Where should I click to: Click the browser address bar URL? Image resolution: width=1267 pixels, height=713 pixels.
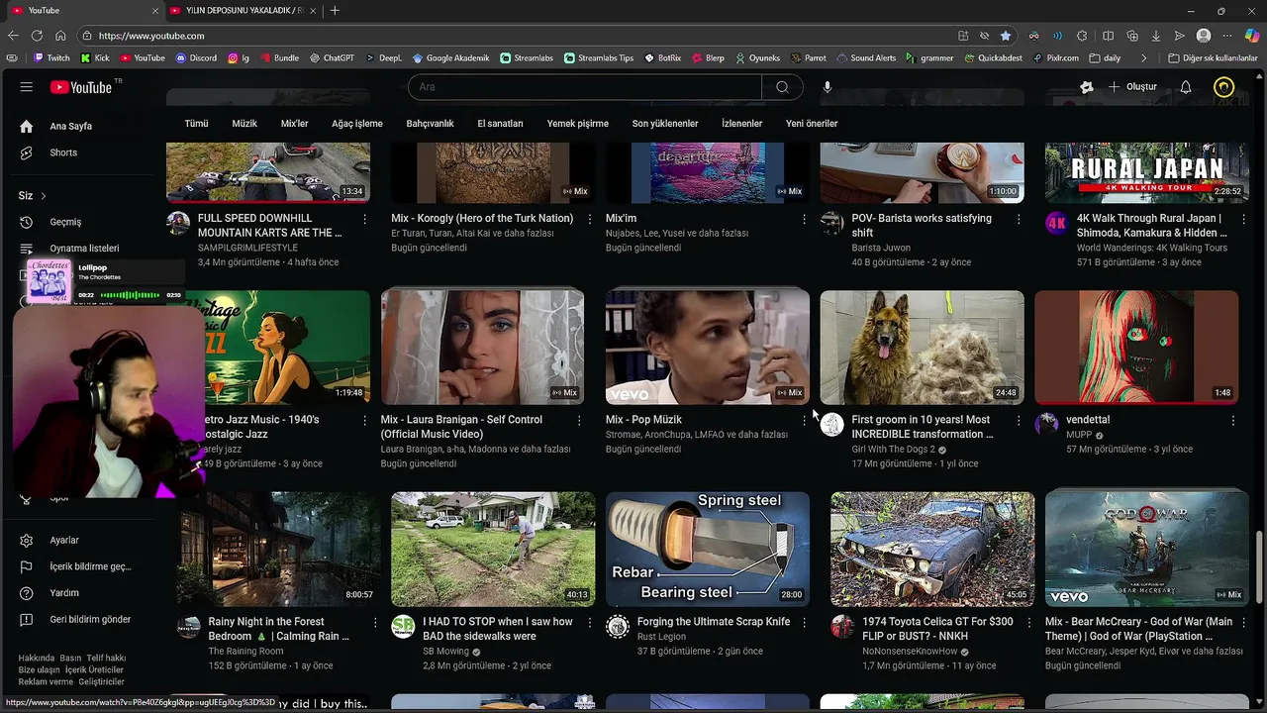[151, 36]
